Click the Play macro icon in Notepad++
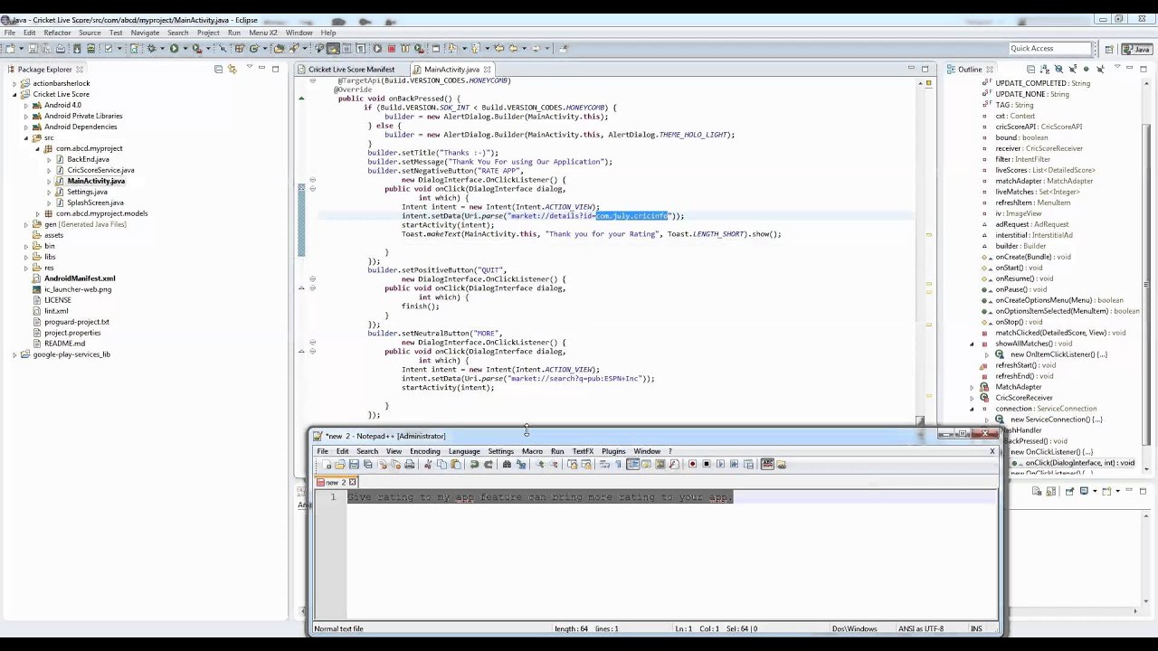 [720, 465]
